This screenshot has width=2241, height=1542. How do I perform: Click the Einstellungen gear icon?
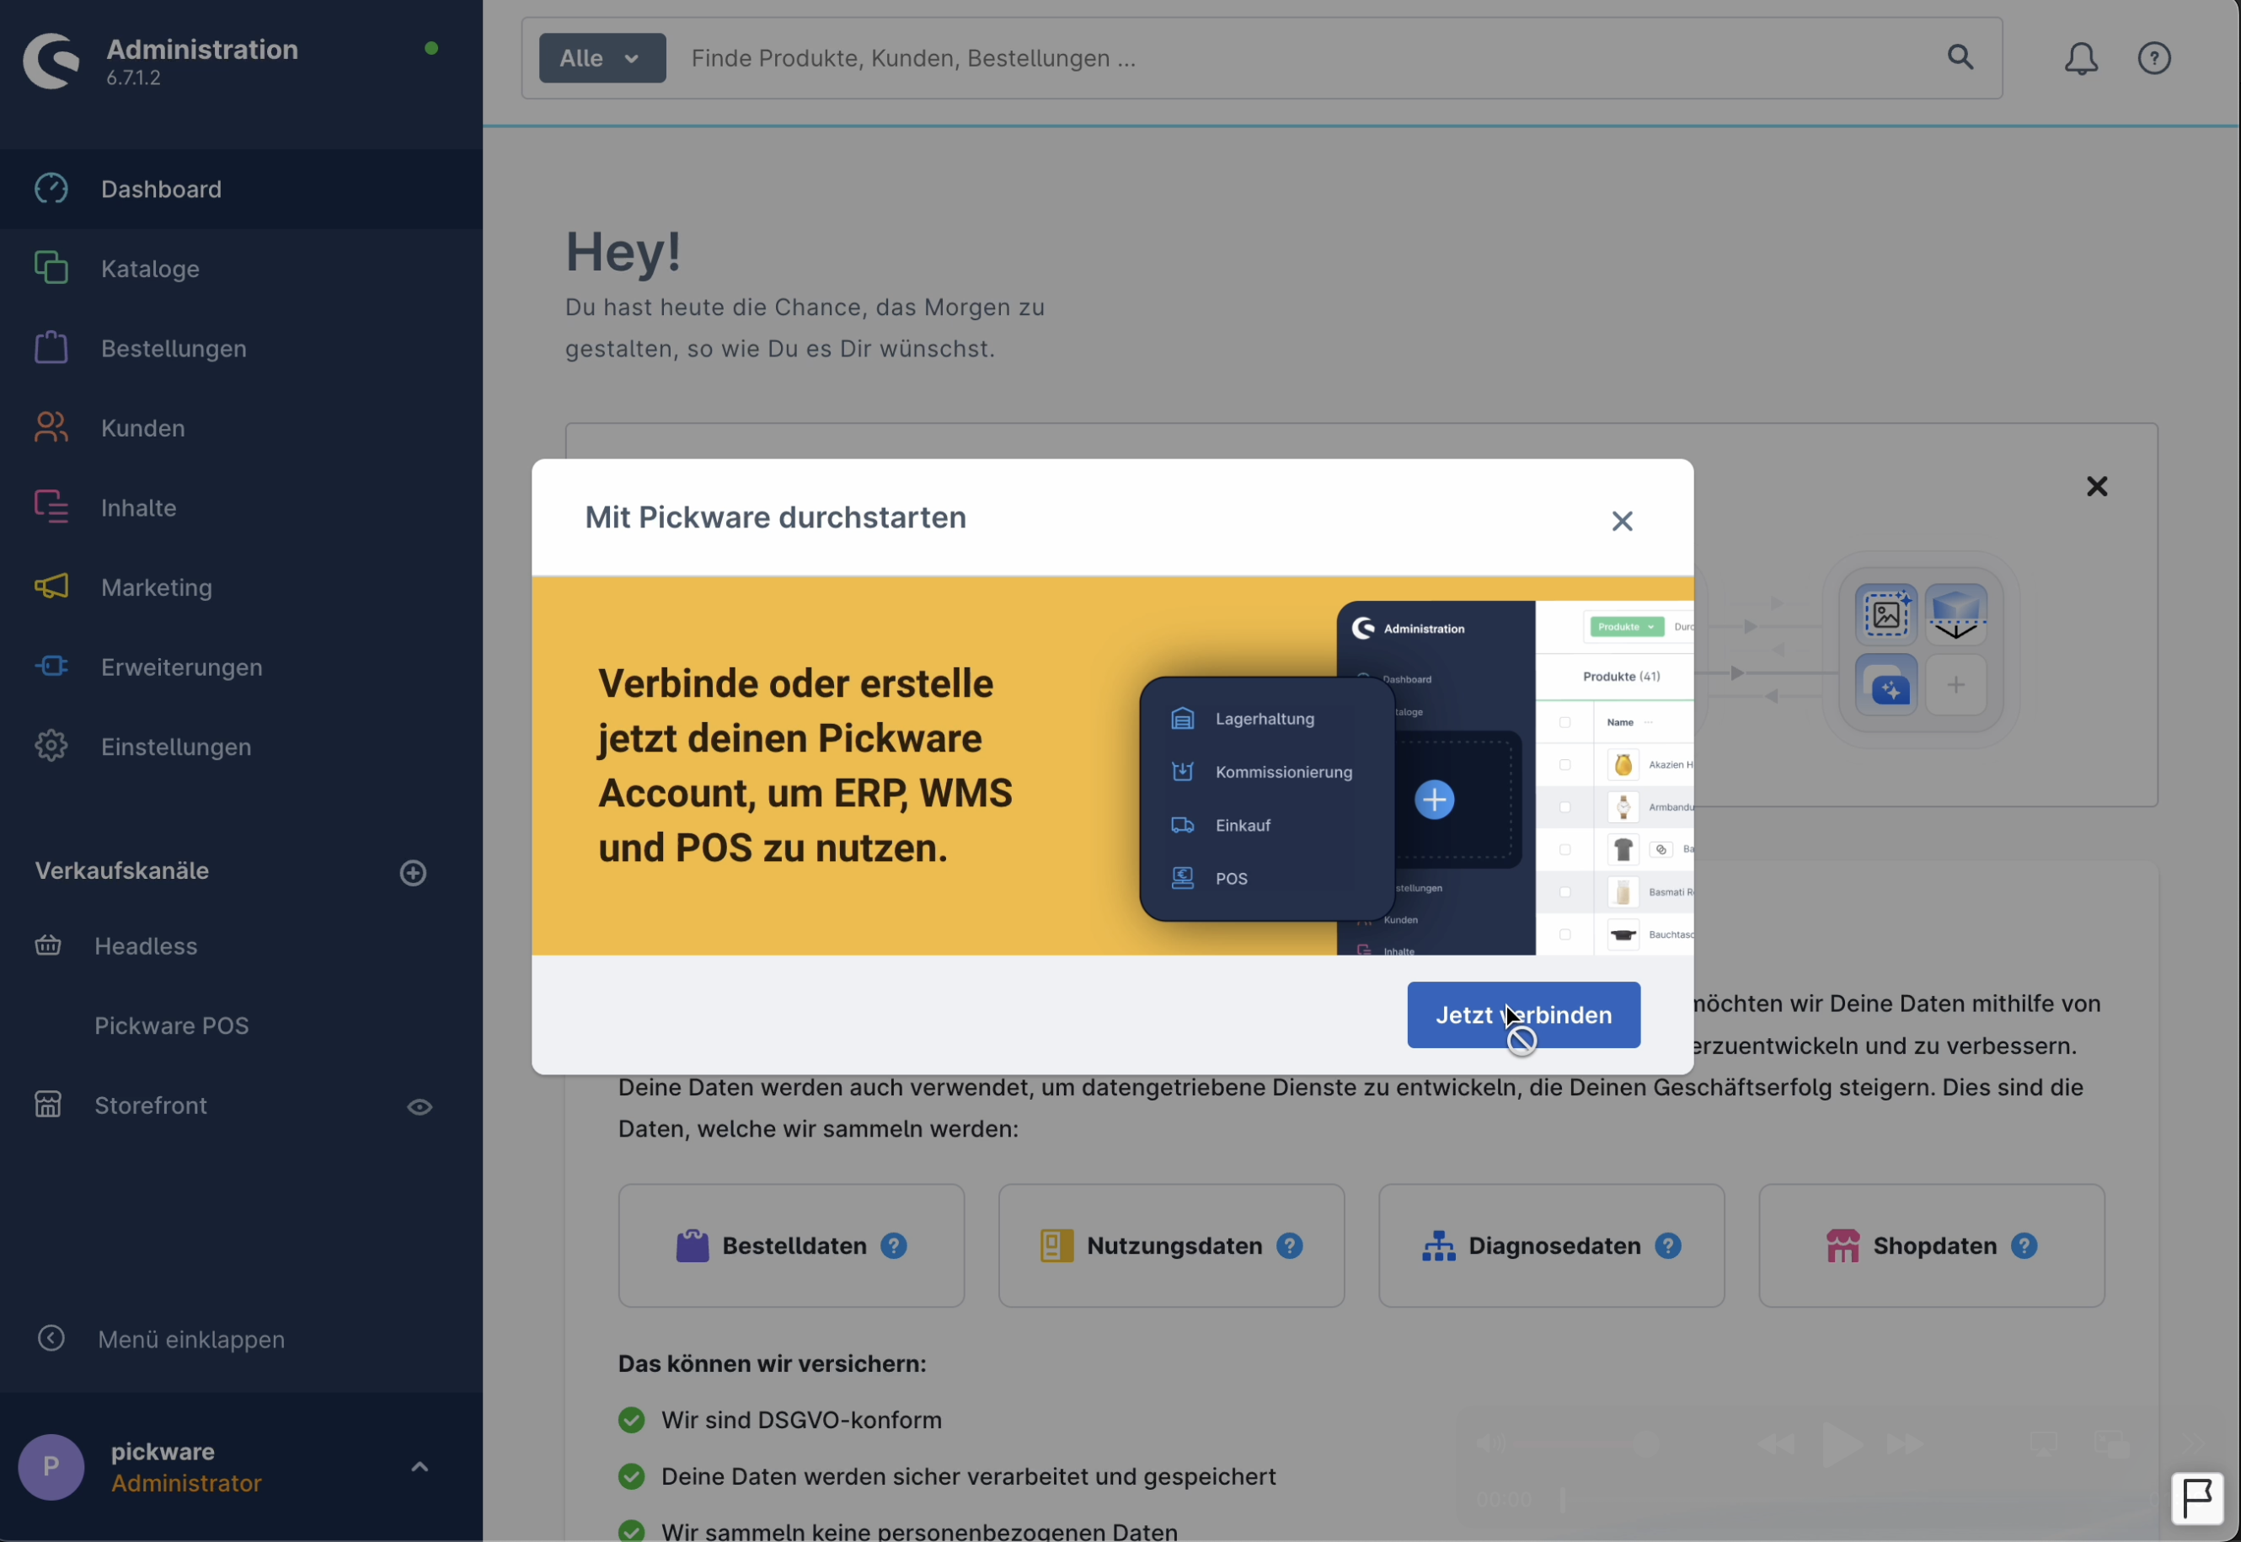point(51,747)
